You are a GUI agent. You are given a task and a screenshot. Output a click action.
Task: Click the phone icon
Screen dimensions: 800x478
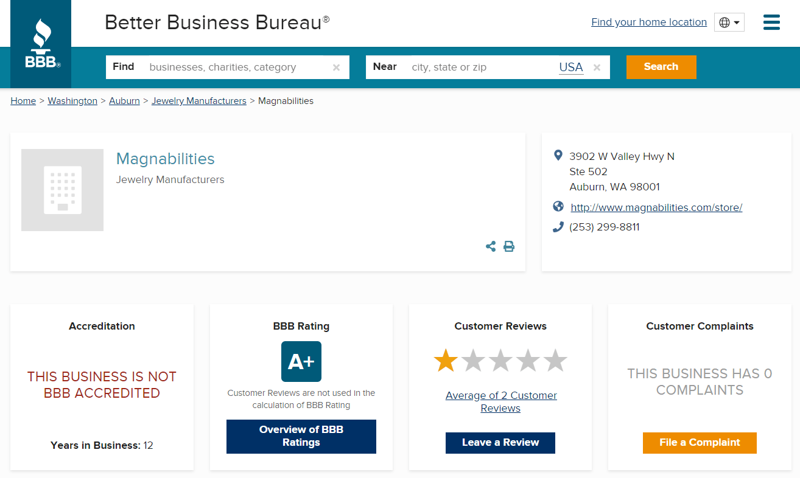pyautogui.click(x=558, y=227)
